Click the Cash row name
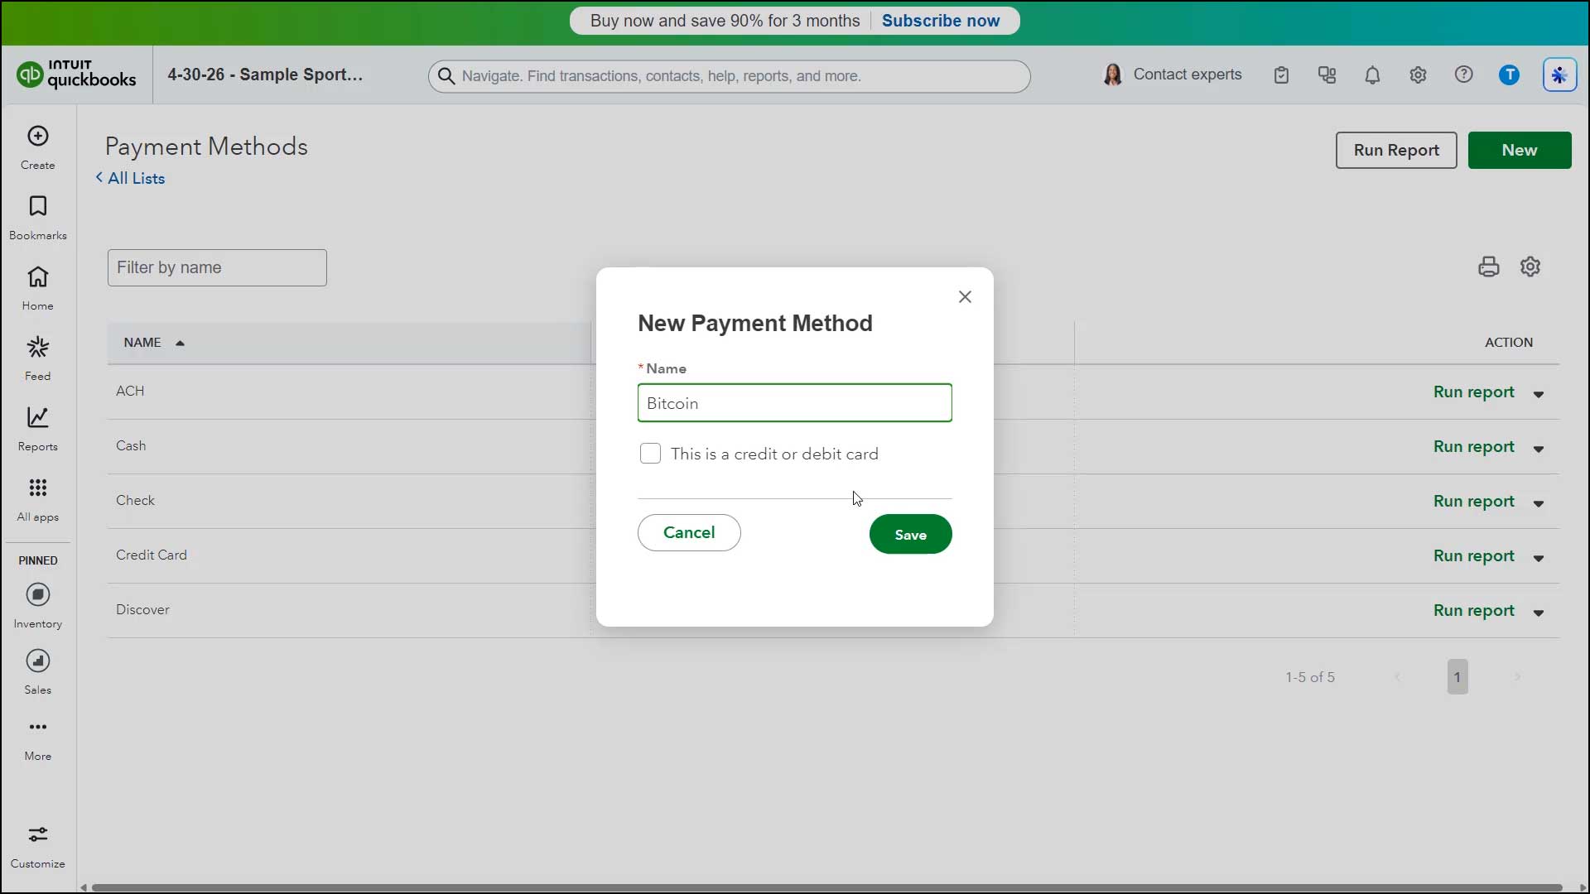This screenshot has width=1590, height=894. click(x=131, y=445)
